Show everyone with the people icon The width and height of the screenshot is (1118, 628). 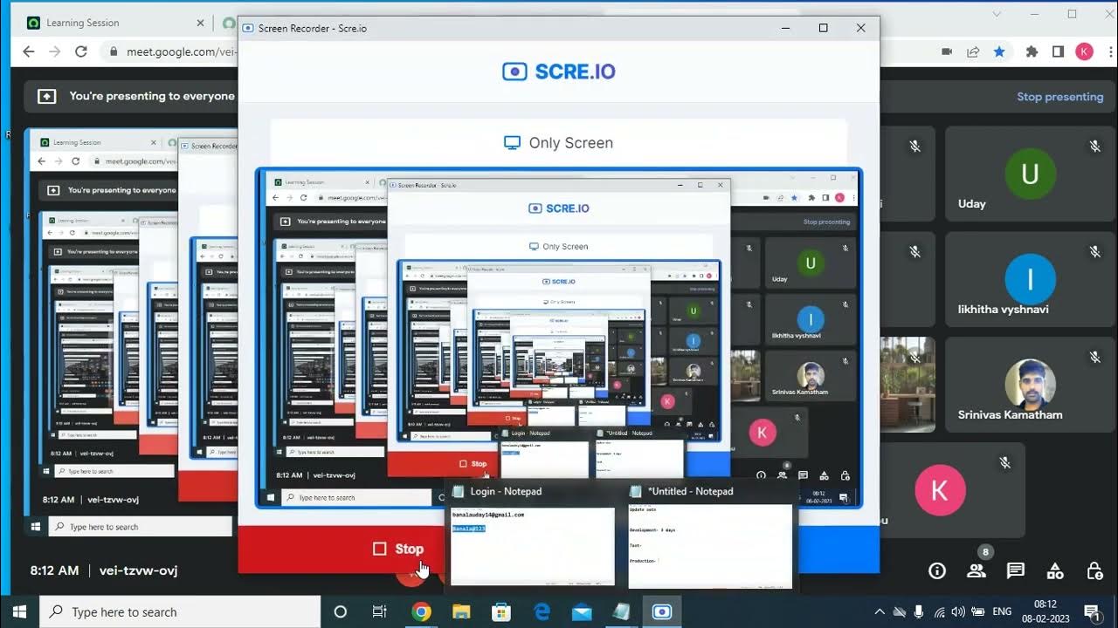[x=977, y=571]
